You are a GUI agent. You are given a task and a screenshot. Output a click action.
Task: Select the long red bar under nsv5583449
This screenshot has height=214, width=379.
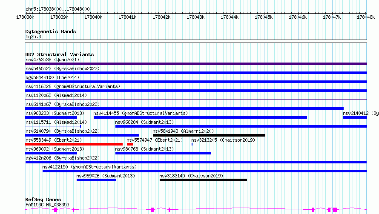click(x=74, y=144)
